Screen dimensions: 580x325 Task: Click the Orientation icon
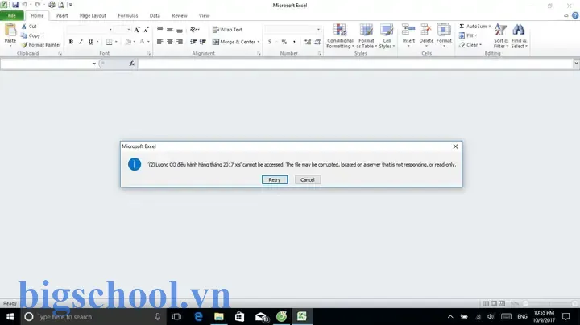[x=193, y=30]
